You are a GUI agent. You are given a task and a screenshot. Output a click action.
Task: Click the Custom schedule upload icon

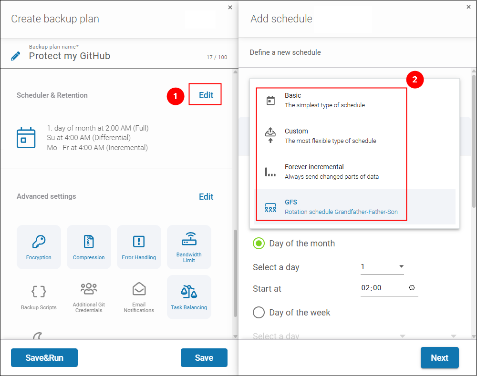tap(270, 135)
